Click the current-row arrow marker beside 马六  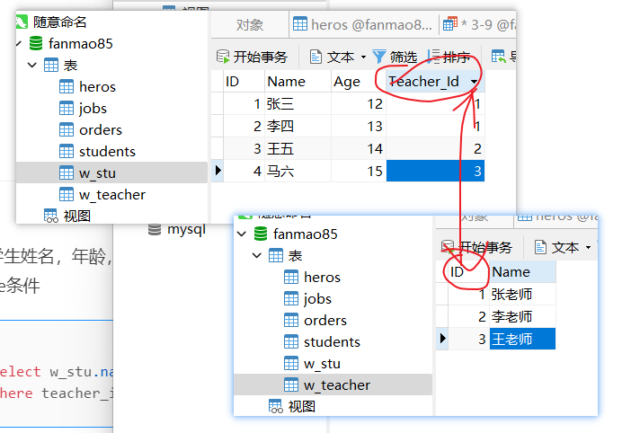(x=218, y=171)
